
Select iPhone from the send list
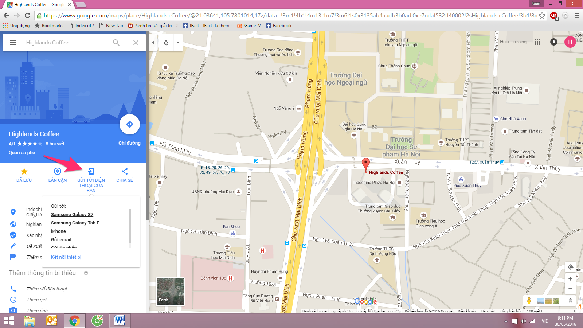click(x=58, y=231)
